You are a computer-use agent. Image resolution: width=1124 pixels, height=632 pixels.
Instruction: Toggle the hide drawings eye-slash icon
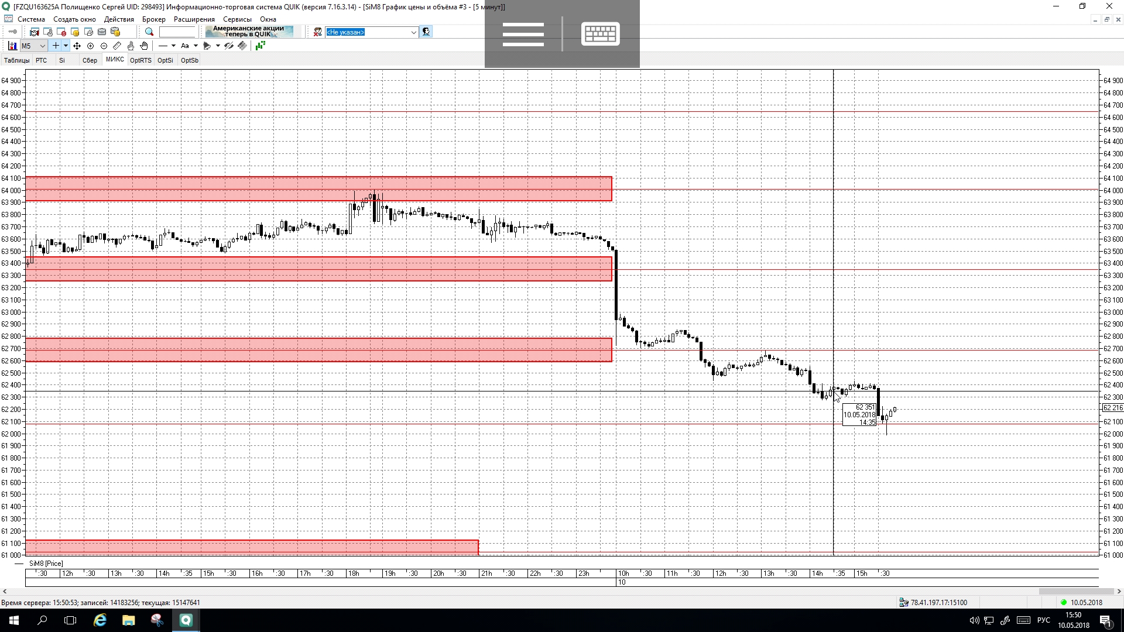pos(229,46)
